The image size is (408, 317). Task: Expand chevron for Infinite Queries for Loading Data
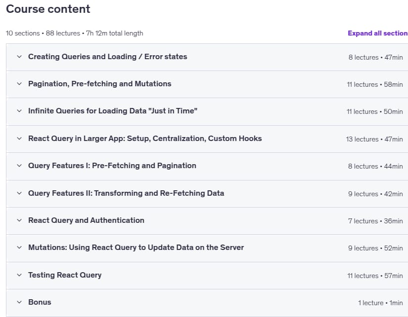[19, 111]
